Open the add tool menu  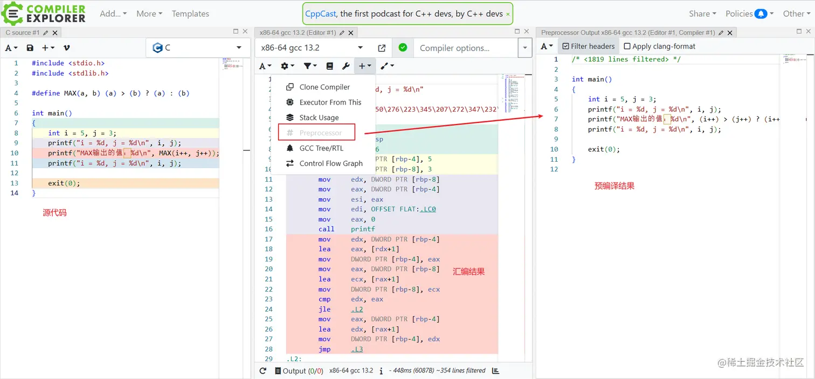387,66
